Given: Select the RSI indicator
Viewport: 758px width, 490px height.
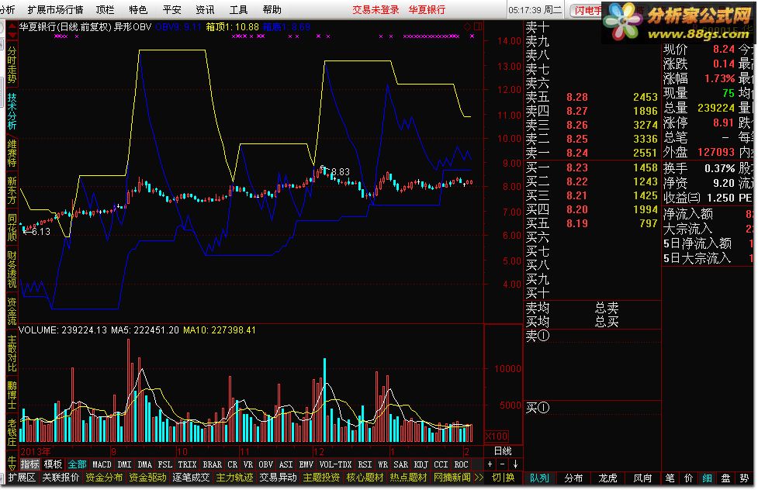Looking at the screenshot, I should 365,464.
